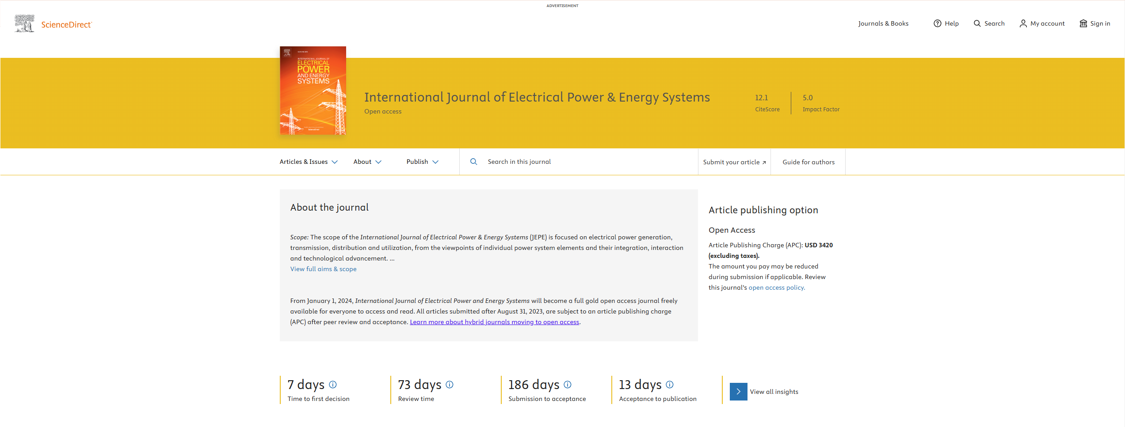Expand the About chevron arrow
The height and width of the screenshot is (427, 1125).
pyautogui.click(x=378, y=162)
